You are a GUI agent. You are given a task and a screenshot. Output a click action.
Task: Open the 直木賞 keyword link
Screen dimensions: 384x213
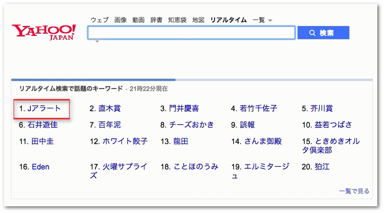click(x=109, y=109)
